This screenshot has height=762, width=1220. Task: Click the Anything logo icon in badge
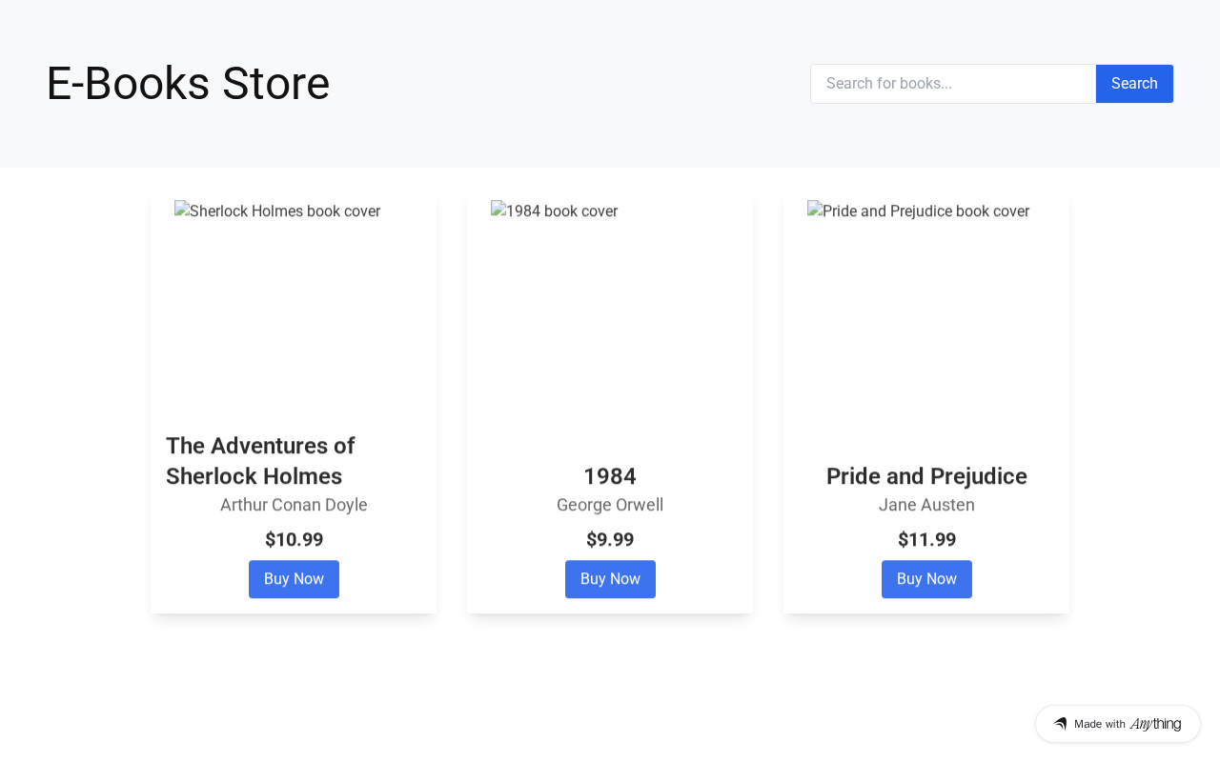1060,724
